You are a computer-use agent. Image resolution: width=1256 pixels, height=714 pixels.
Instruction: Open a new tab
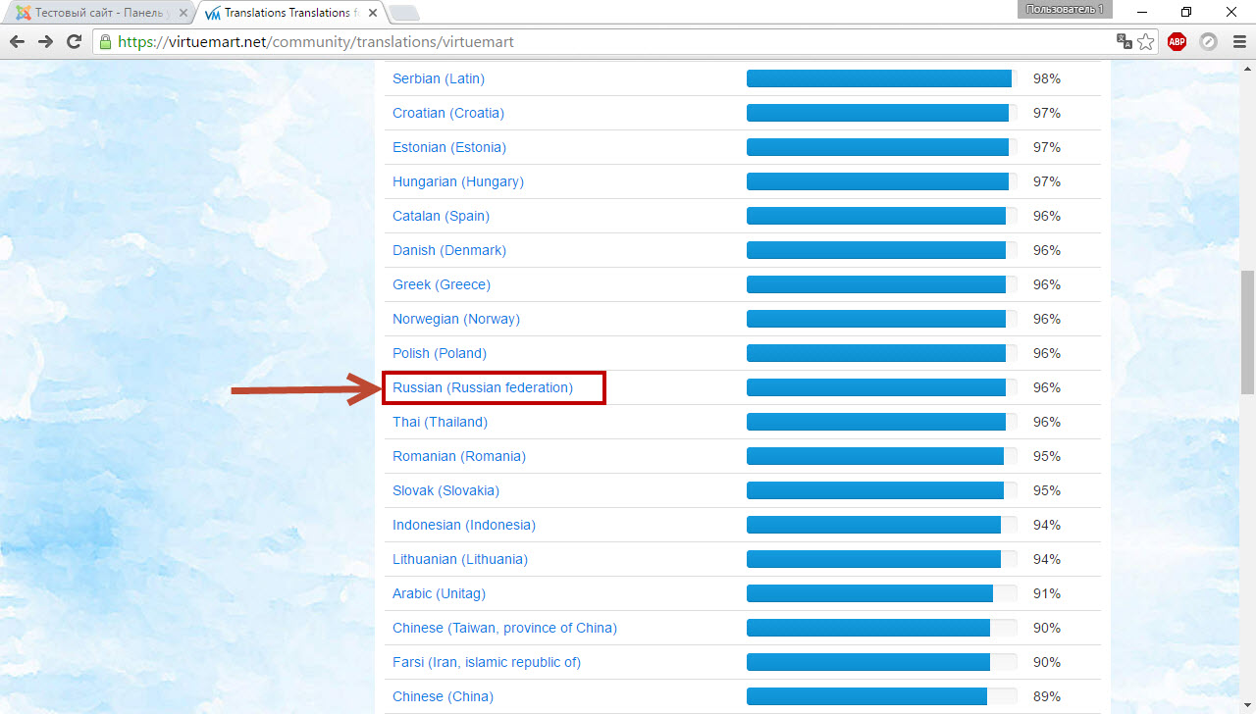(x=403, y=13)
